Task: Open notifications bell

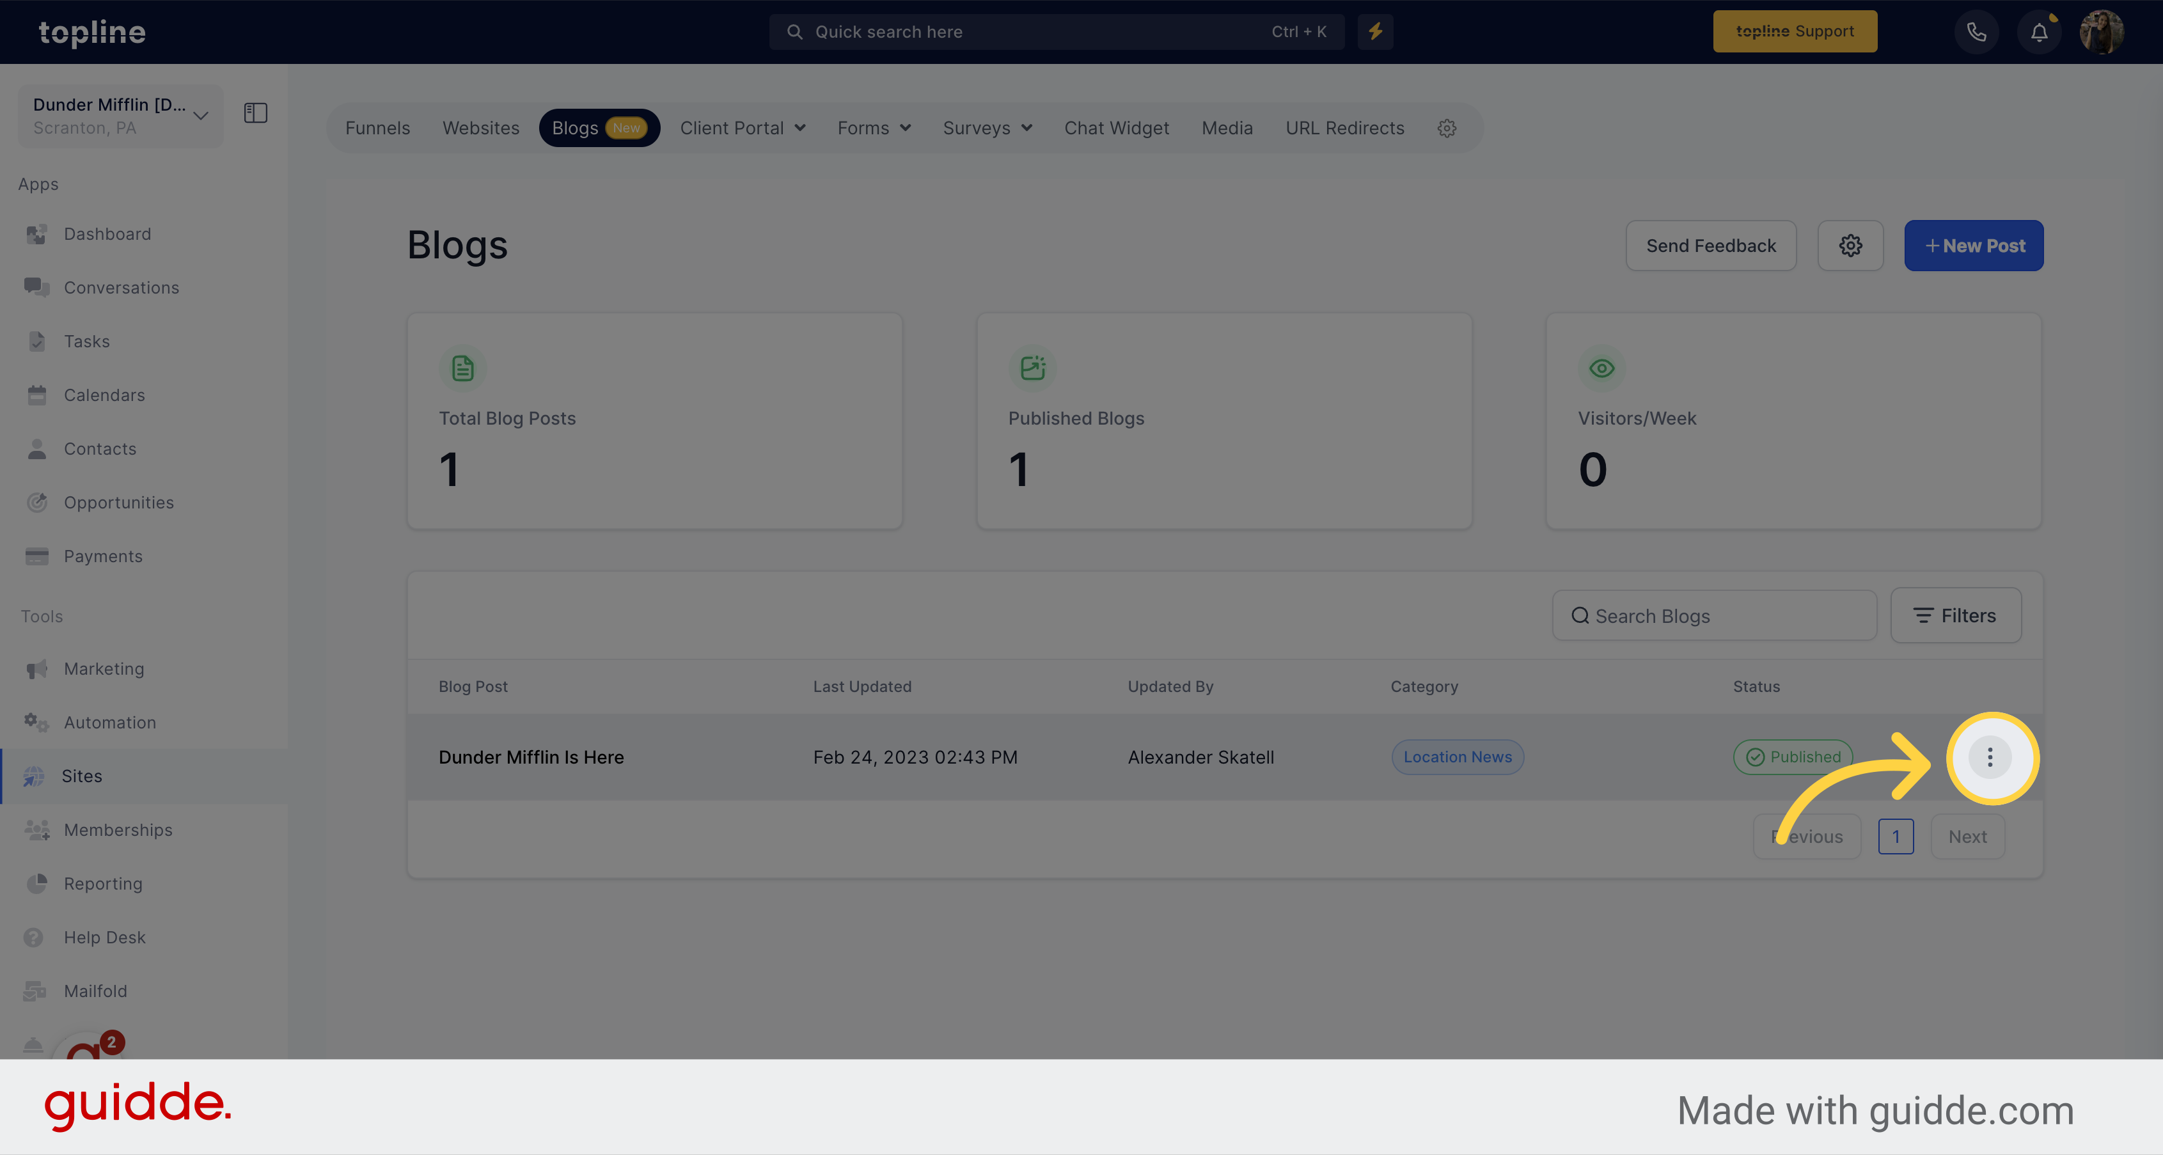Action: tap(2039, 32)
